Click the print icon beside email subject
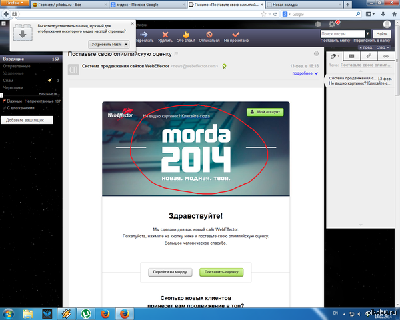 point(316,53)
